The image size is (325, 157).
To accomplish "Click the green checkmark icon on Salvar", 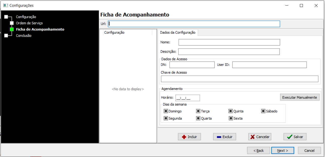I will pyautogui.click(x=290, y=137).
